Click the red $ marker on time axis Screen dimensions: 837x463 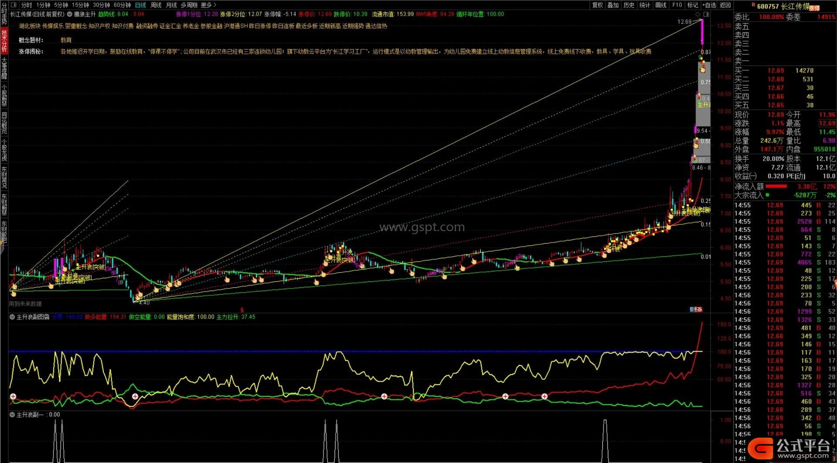242,310
